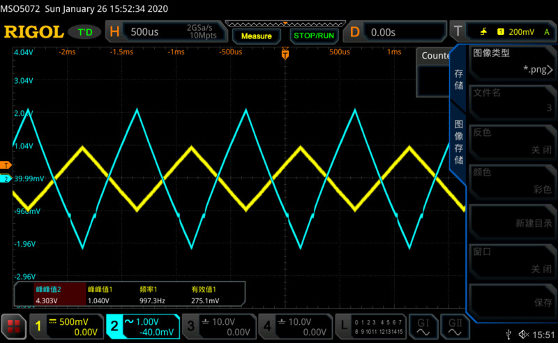The image size is (558, 343).
Task: Open the function navigation grid icon
Action: 13,326
